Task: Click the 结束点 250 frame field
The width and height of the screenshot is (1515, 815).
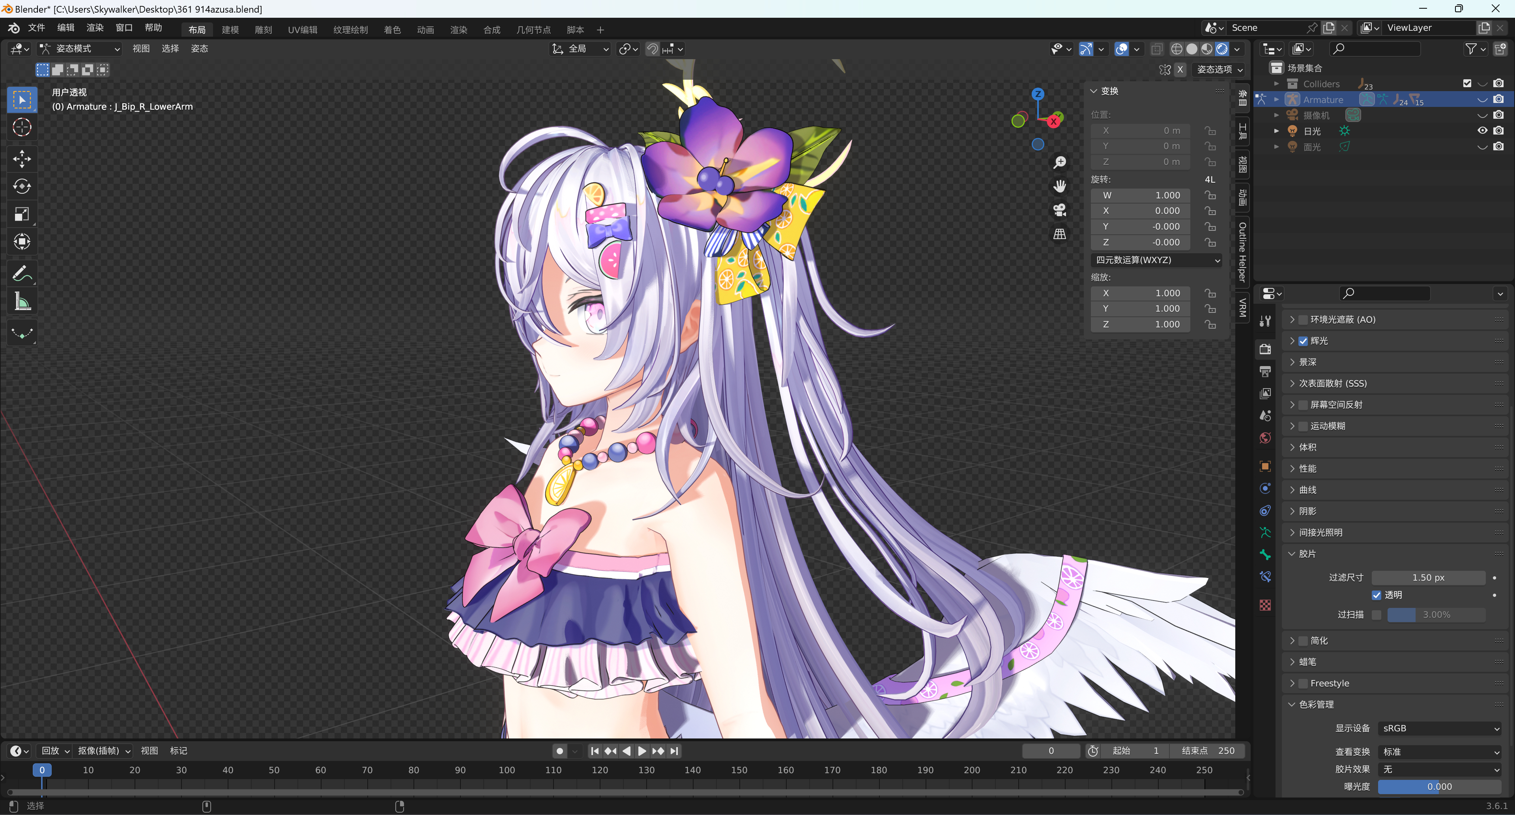Action: [x=1207, y=751]
